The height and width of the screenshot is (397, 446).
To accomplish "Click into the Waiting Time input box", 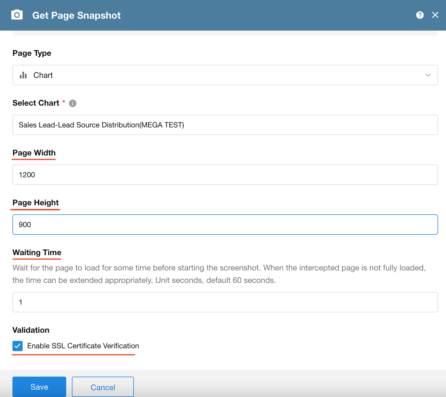I will (x=225, y=302).
